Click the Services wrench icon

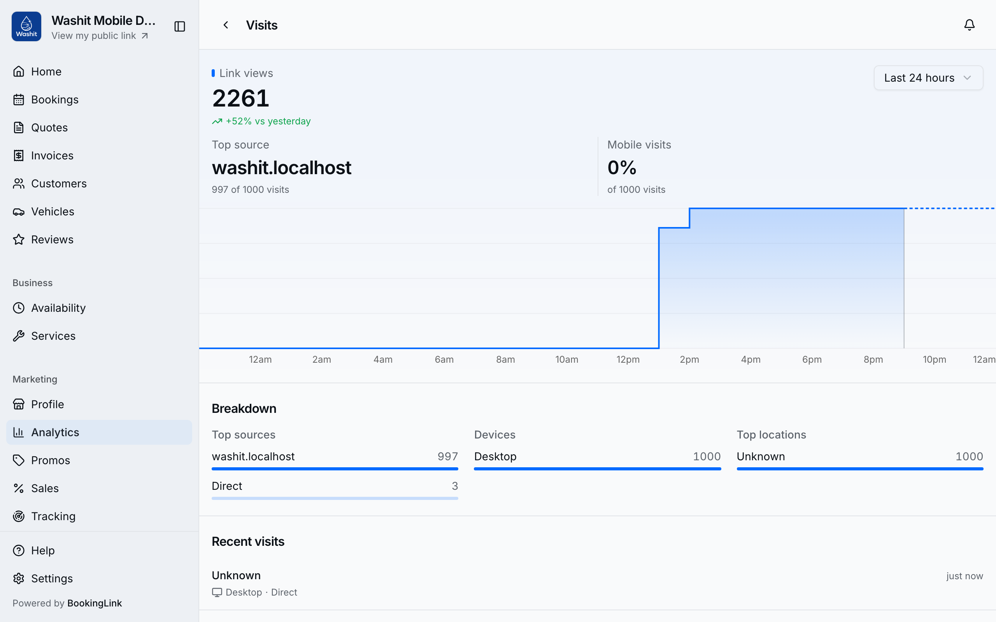(x=19, y=335)
